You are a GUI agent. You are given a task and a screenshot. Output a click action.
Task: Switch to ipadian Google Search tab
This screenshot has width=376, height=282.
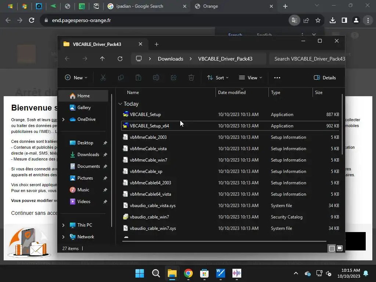[x=140, y=6]
